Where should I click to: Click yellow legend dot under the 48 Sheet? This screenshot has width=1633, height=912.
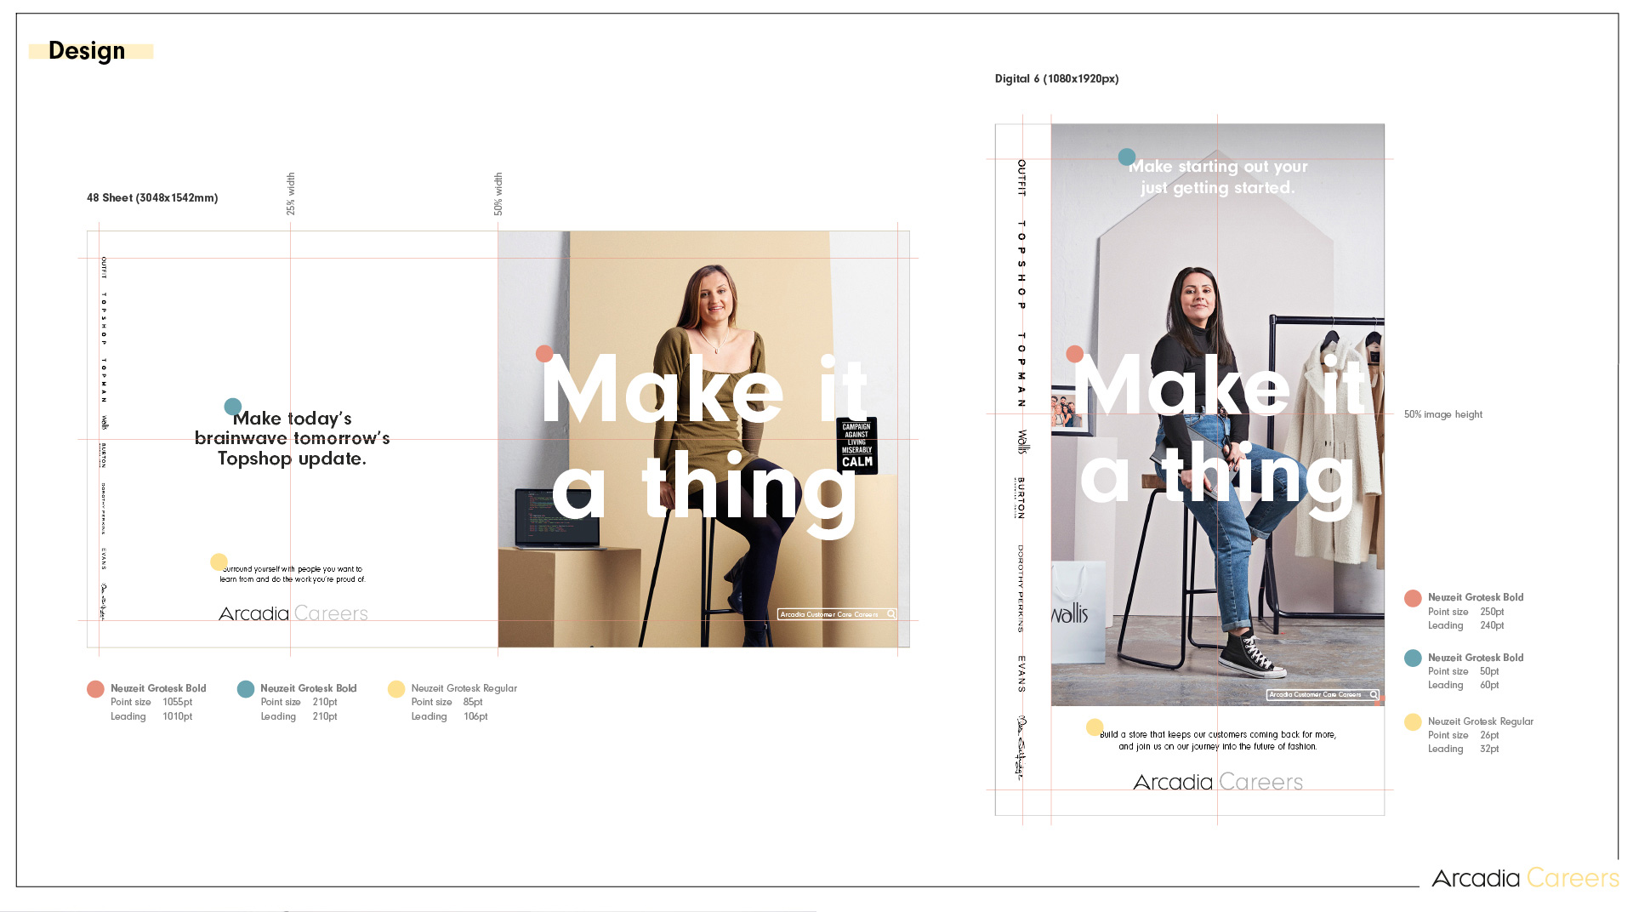396,689
